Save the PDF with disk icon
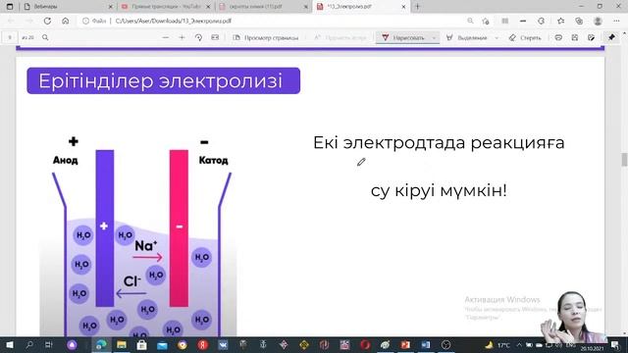 pos(575,37)
